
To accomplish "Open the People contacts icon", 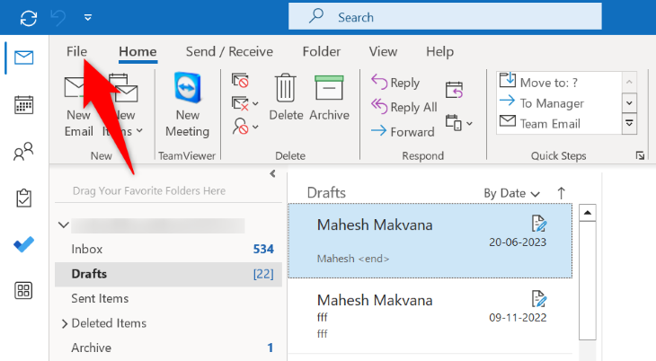I will [x=24, y=153].
